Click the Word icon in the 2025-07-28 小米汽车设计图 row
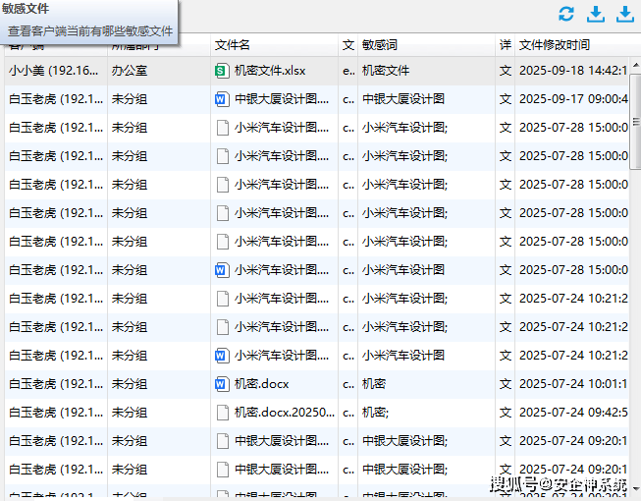The height and width of the screenshot is (501, 641). coord(221,270)
